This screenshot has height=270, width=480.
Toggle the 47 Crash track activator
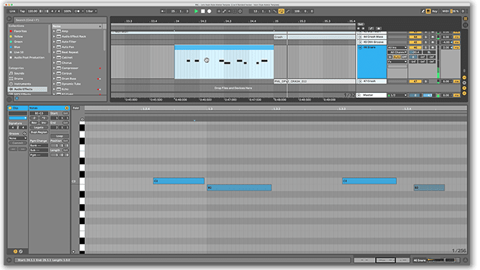416,81
